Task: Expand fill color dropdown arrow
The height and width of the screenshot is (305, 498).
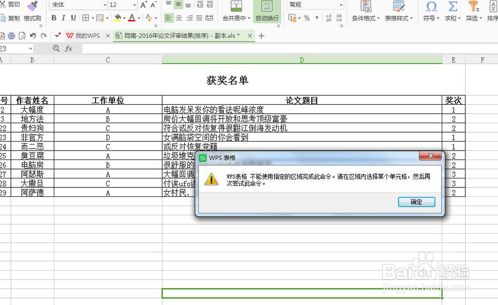Action: coord(124,18)
